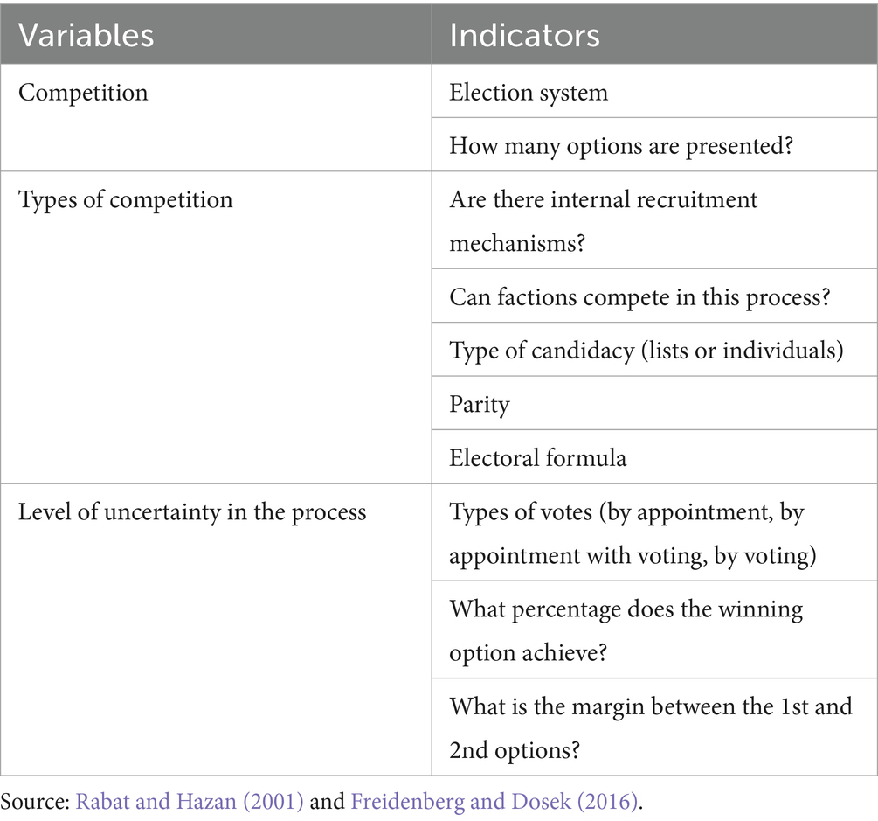Screen dimensions: 878x821
Task: Click the margin between 1st and 2nd options cell
Action: 654,727
